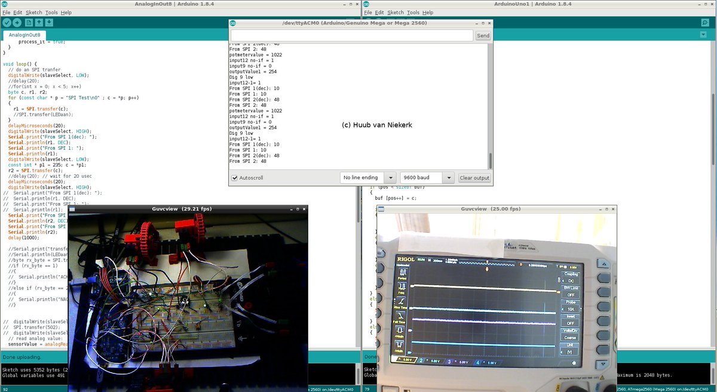717x392 pixels.
Task: Open Sketch menu in ArduinoUno1 window
Action: coord(396,12)
